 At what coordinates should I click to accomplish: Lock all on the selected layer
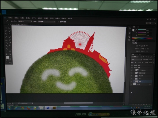[x=142, y=63]
